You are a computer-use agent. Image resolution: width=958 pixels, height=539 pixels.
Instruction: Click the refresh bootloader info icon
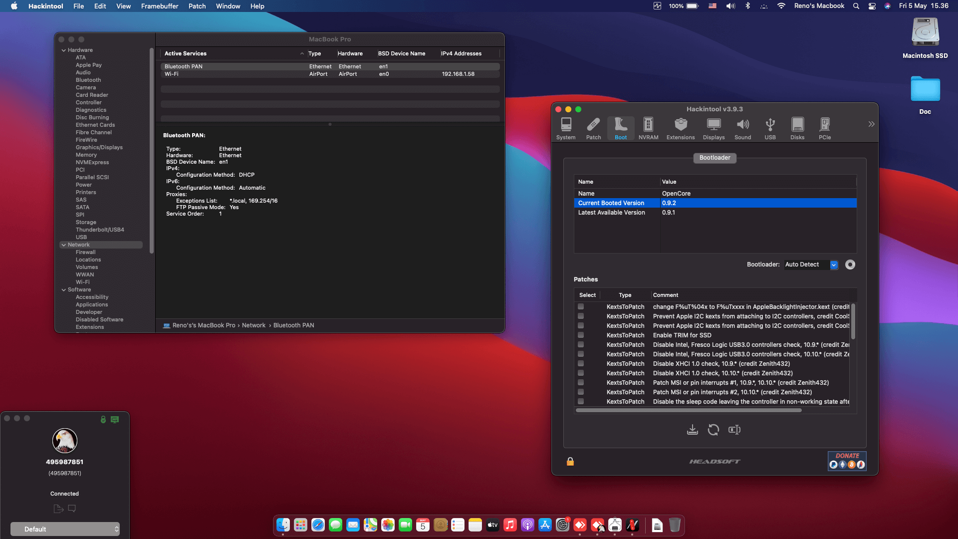[713, 429]
